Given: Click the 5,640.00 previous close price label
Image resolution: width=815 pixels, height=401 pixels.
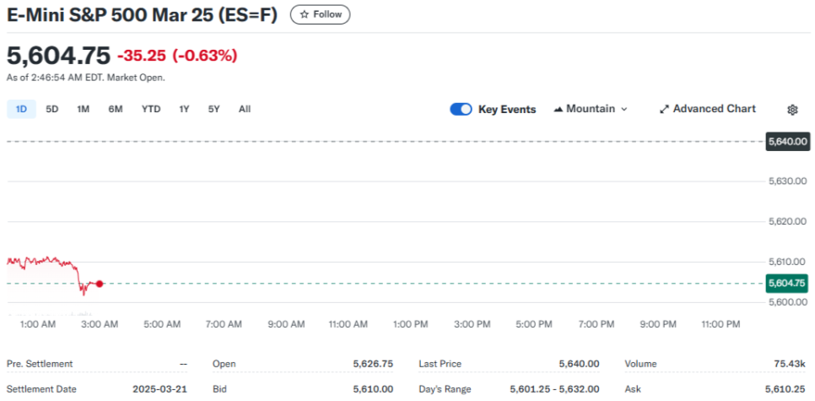Looking at the screenshot, I should (787, 141).
